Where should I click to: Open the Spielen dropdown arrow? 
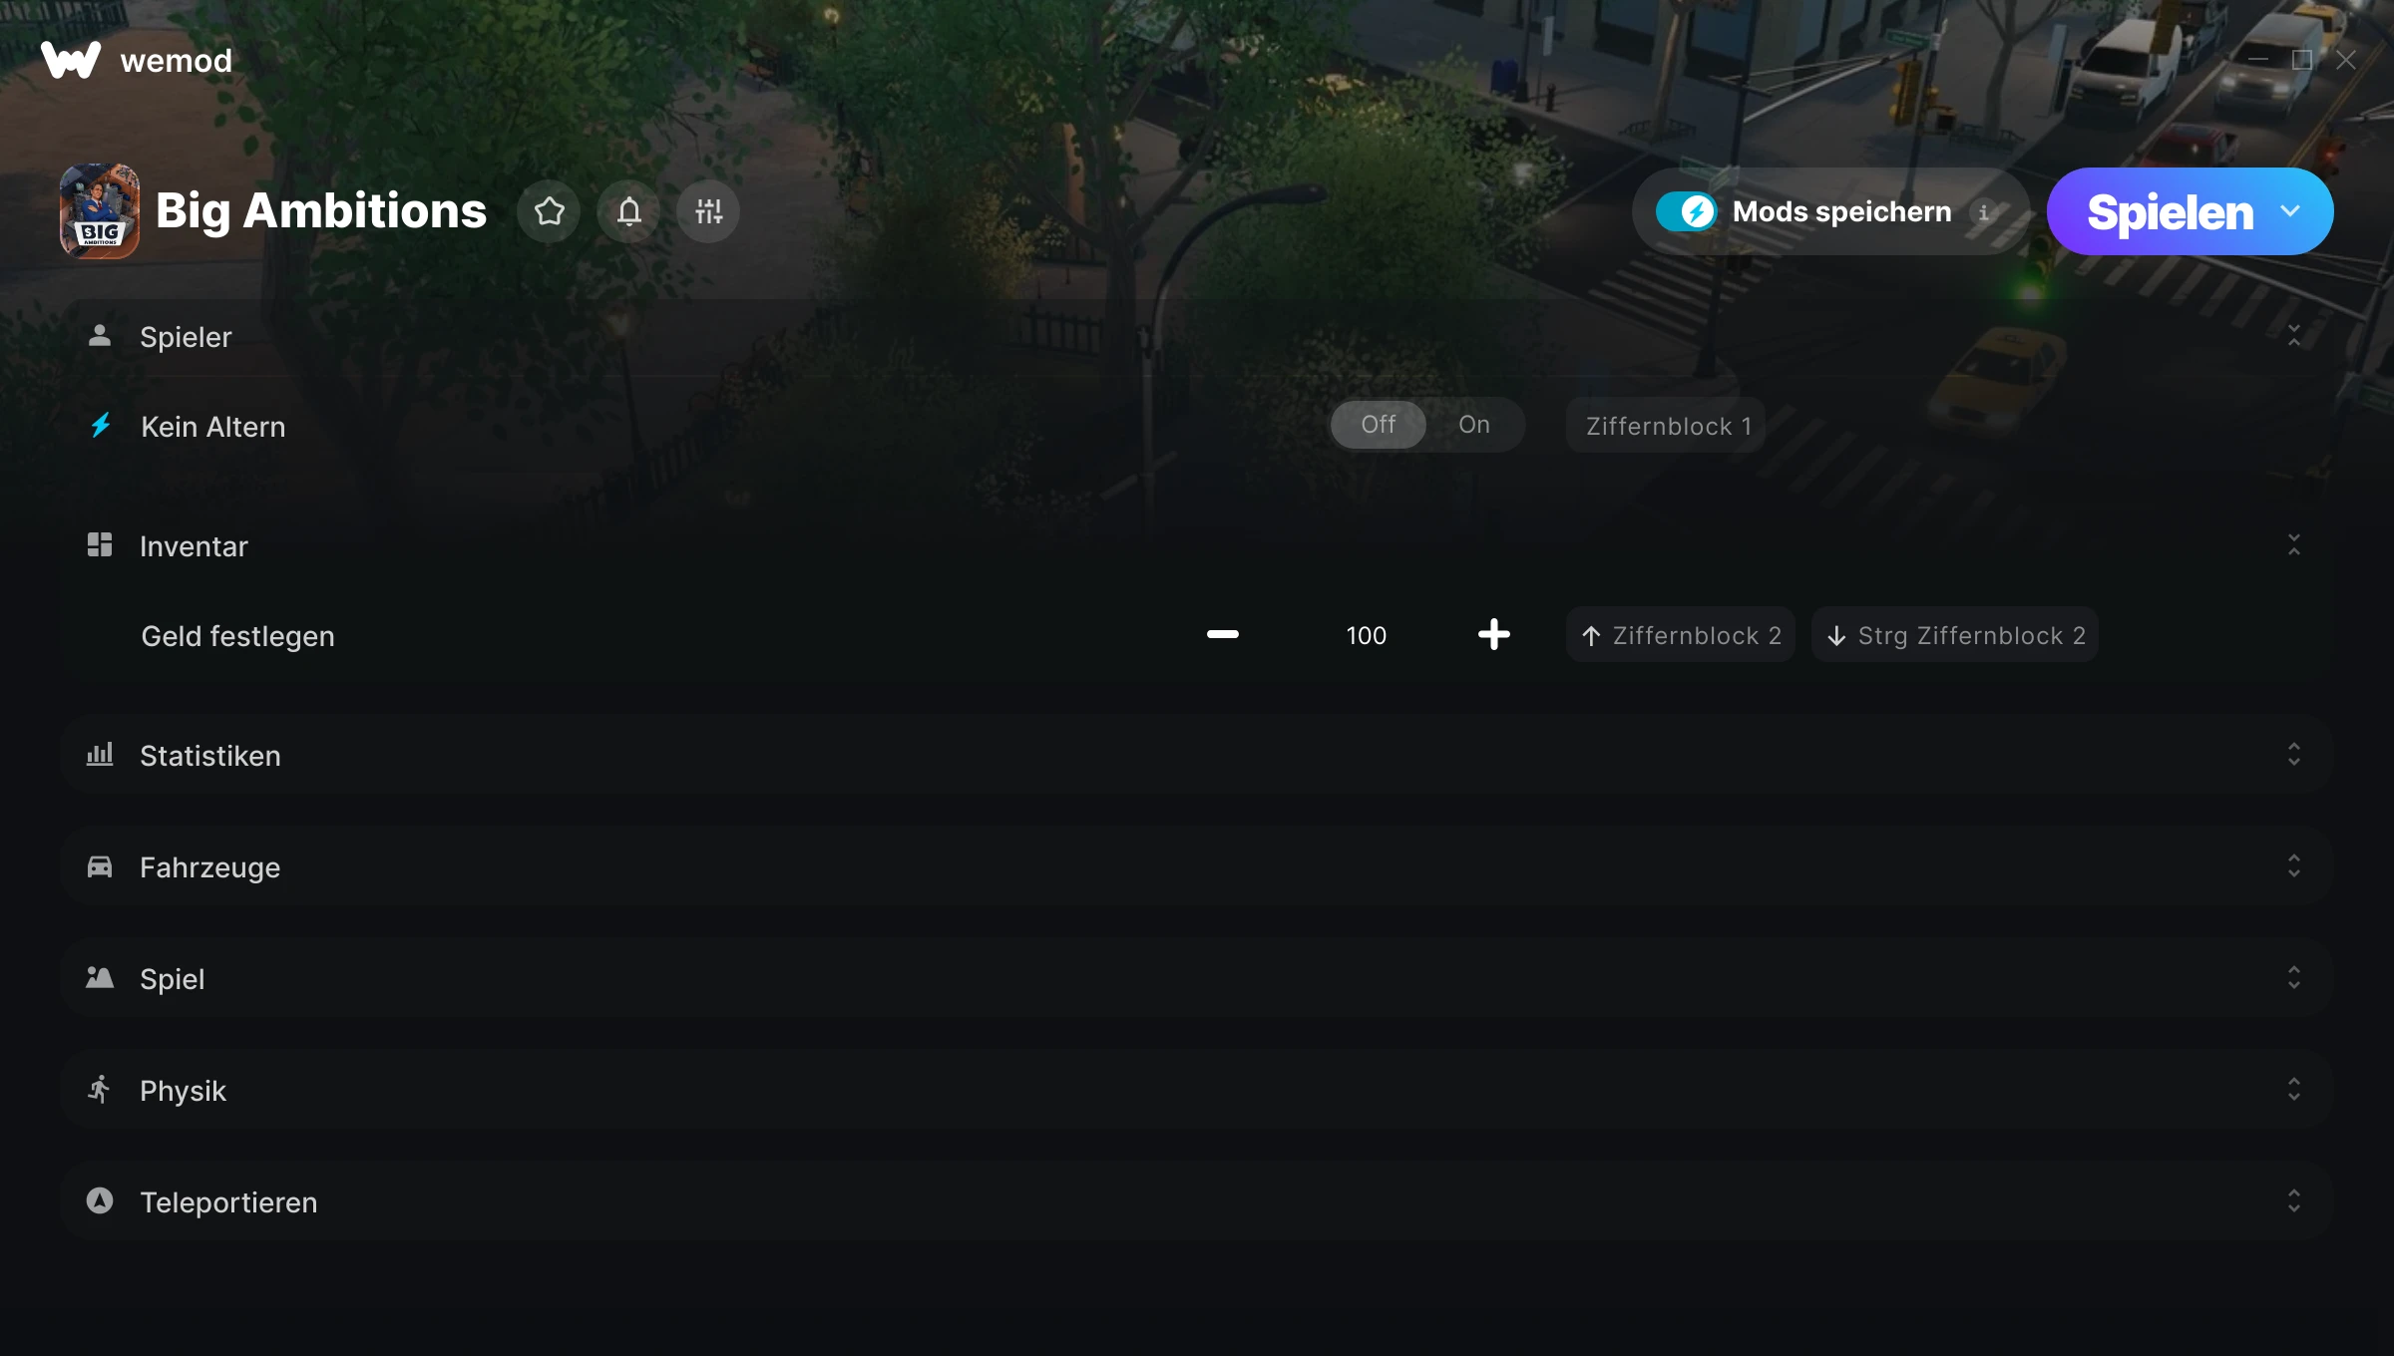pos(2290,211)
